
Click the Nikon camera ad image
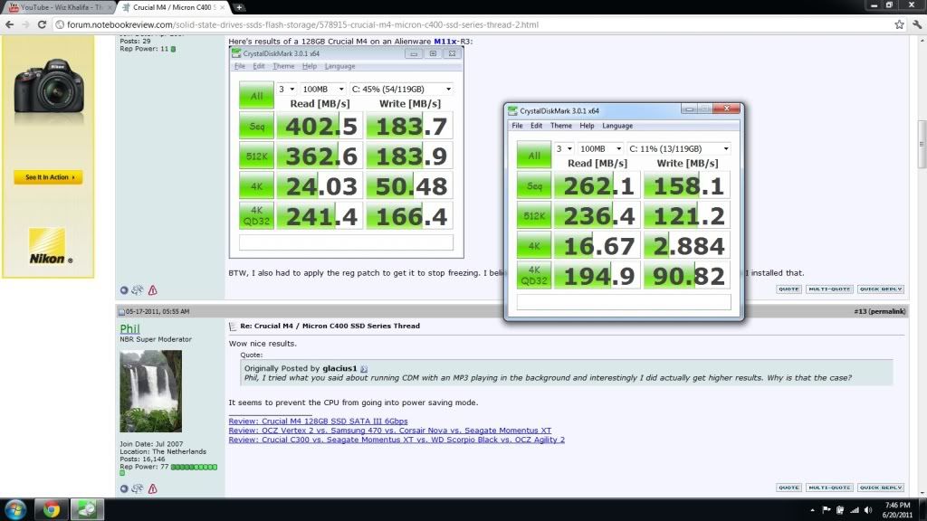point(49,89)
